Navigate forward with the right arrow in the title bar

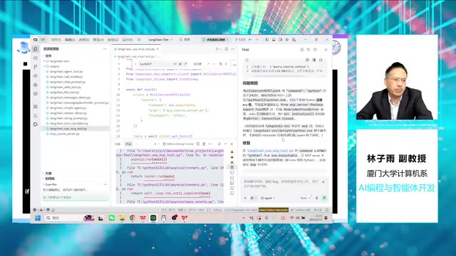pyautogui.click(x=256, y=40)
